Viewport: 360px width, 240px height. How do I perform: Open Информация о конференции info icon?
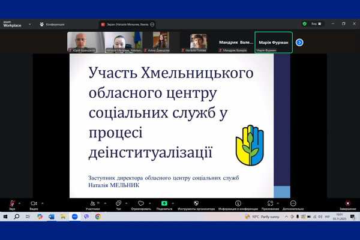pyautogui.click(x=238, y=204)
